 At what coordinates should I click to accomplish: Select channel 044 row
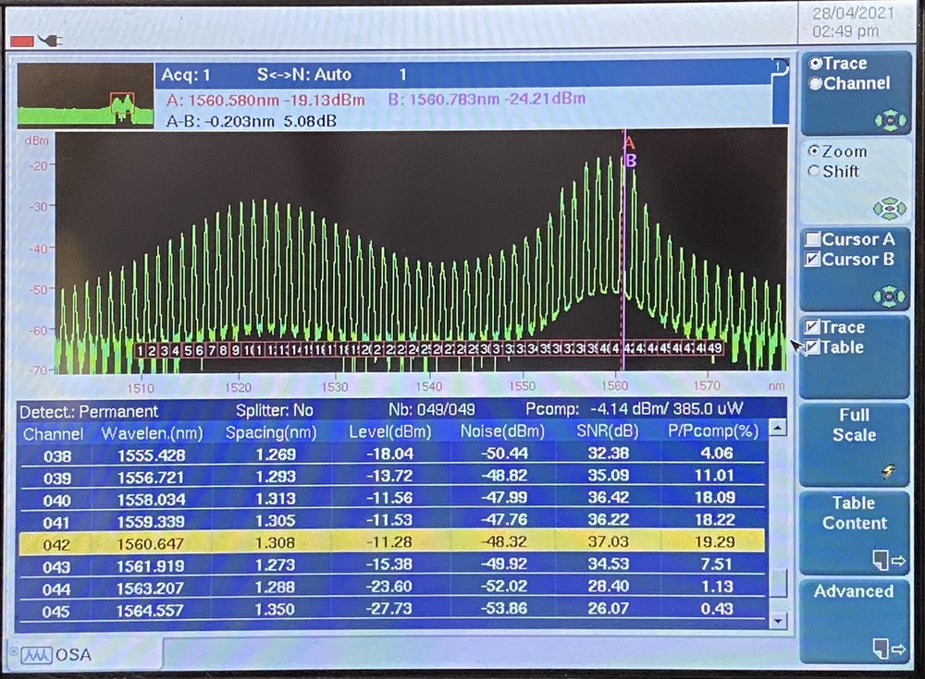click(x=392, y=588)
